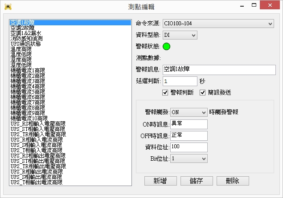The height and width of the screenshot is (198, 283).
Task: Toggle the 簡訊發送 checkbox
Action: pyautogui.click(x=202, y=93)
